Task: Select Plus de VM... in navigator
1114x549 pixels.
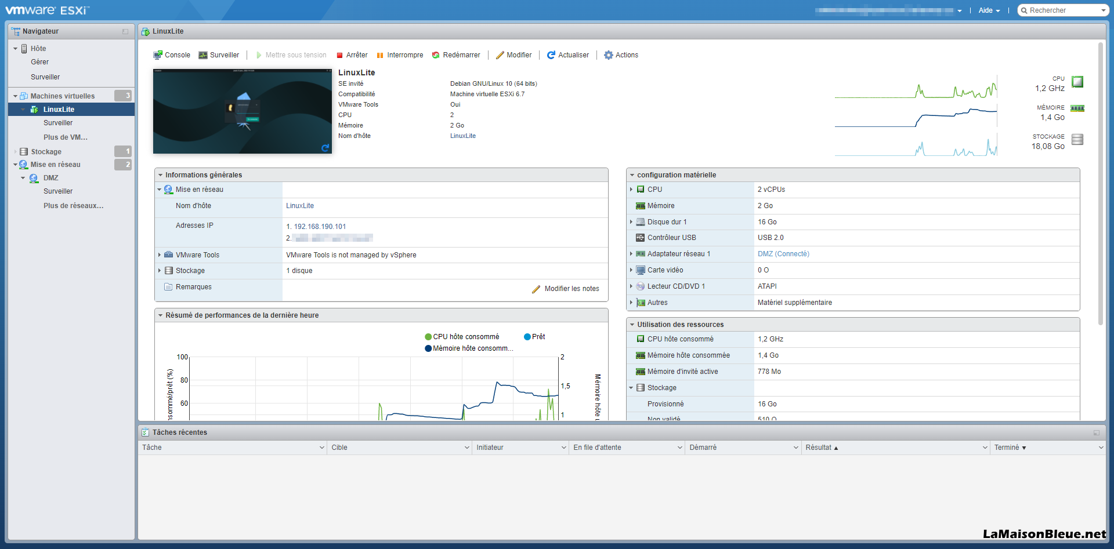Action: click(x=66, y=137)
